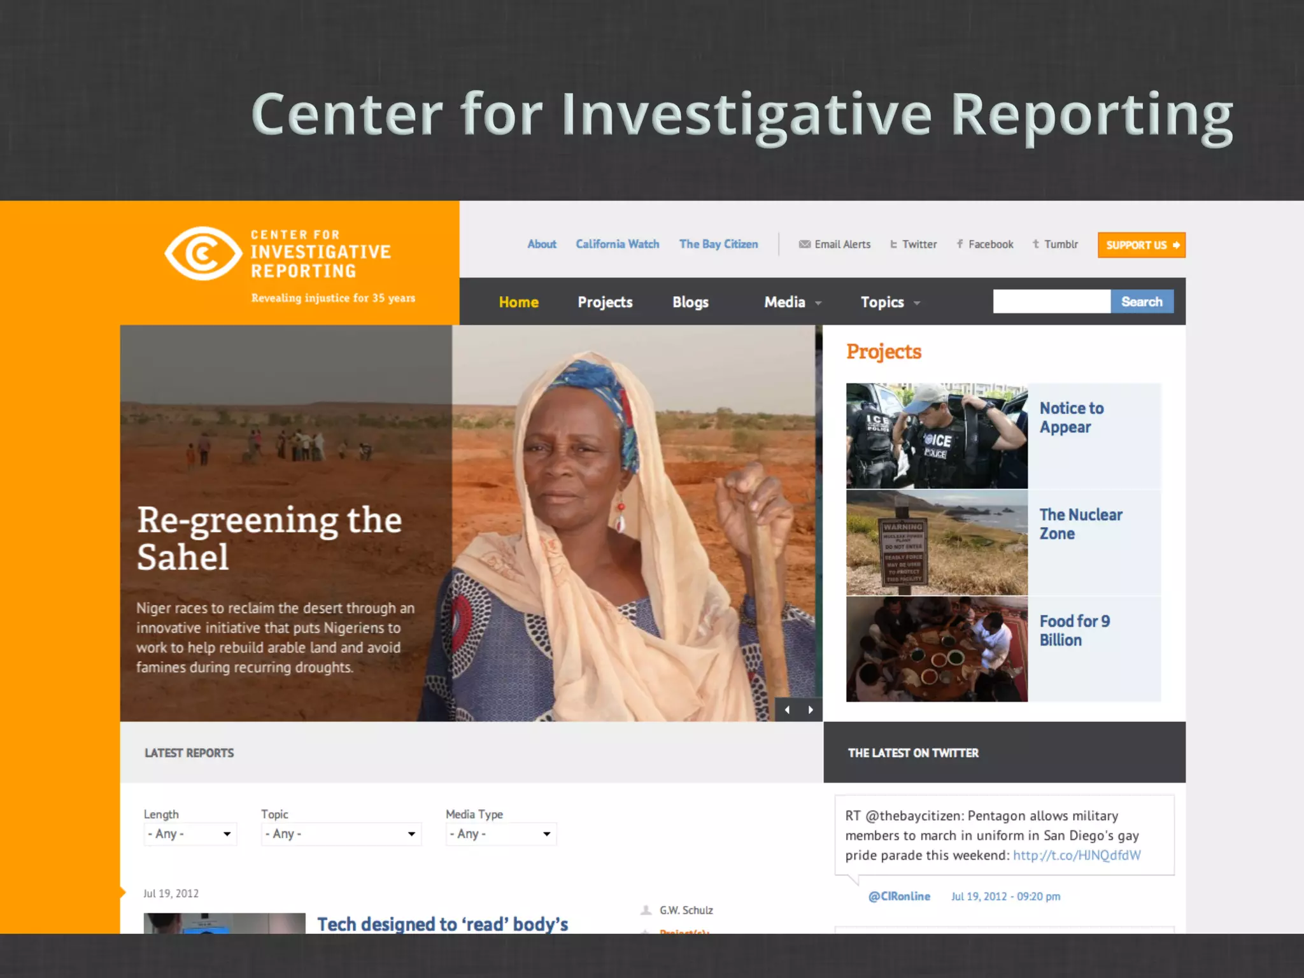Image resolution: width=1304 pixels, height=978 pixels.
Task: Click author icon beside G.W. Schulz
Action: [646, 911]
